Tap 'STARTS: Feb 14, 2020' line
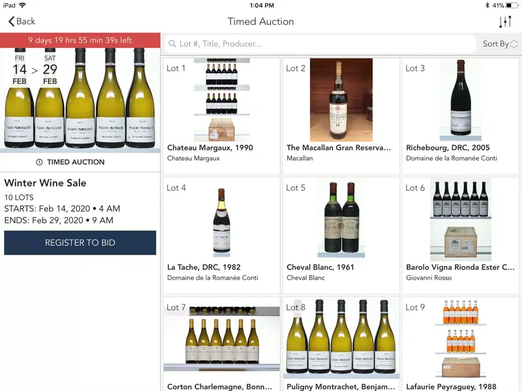The width and height of the screenshot is (522, 391). click(x=62, y=209)
